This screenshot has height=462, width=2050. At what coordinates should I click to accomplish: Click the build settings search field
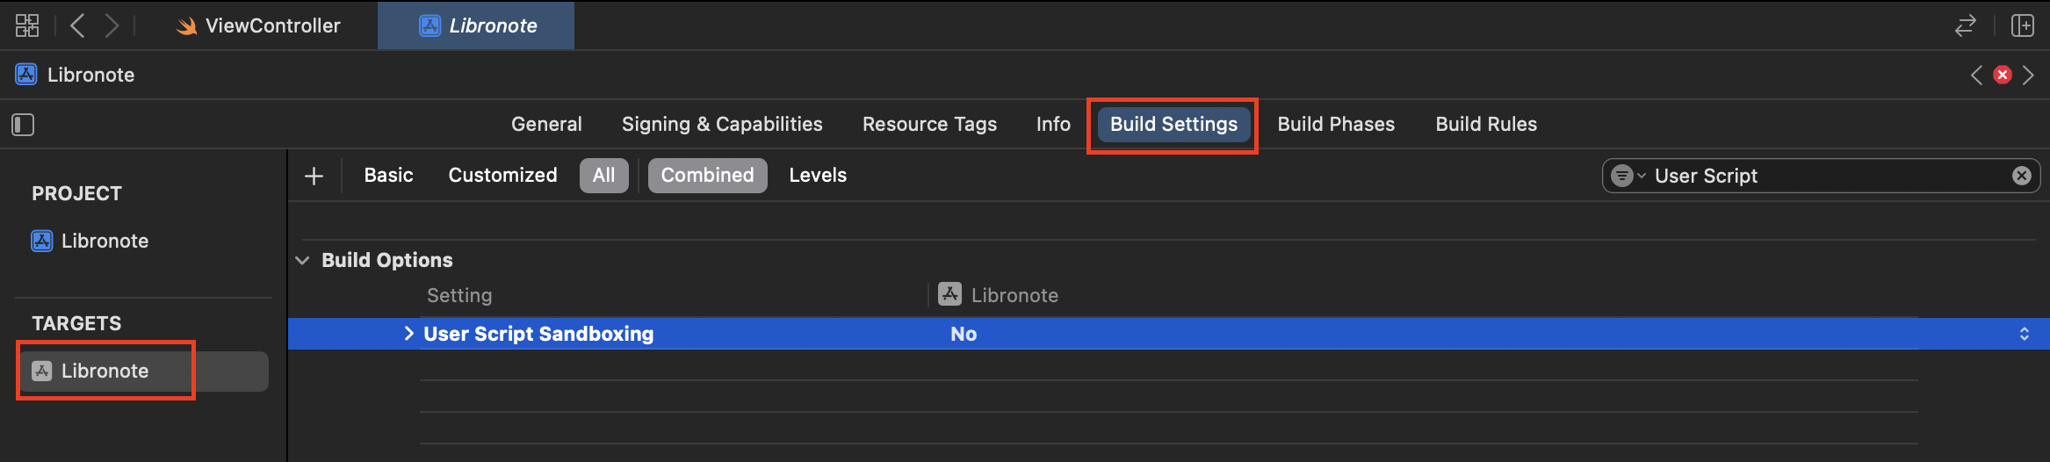pos(1827,176)
